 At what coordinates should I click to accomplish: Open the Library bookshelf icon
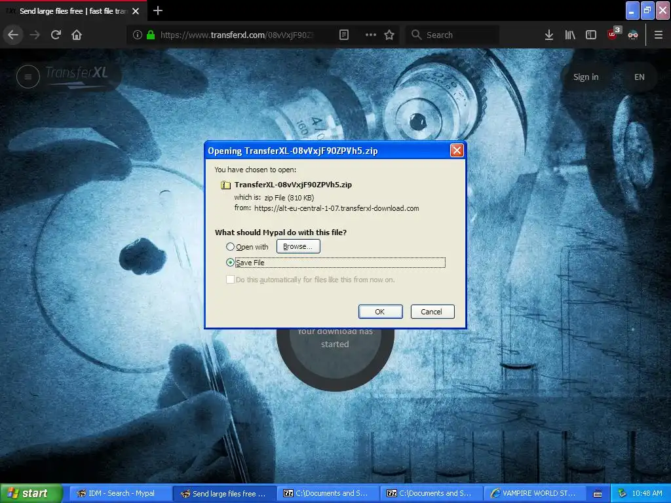[570, 35]
